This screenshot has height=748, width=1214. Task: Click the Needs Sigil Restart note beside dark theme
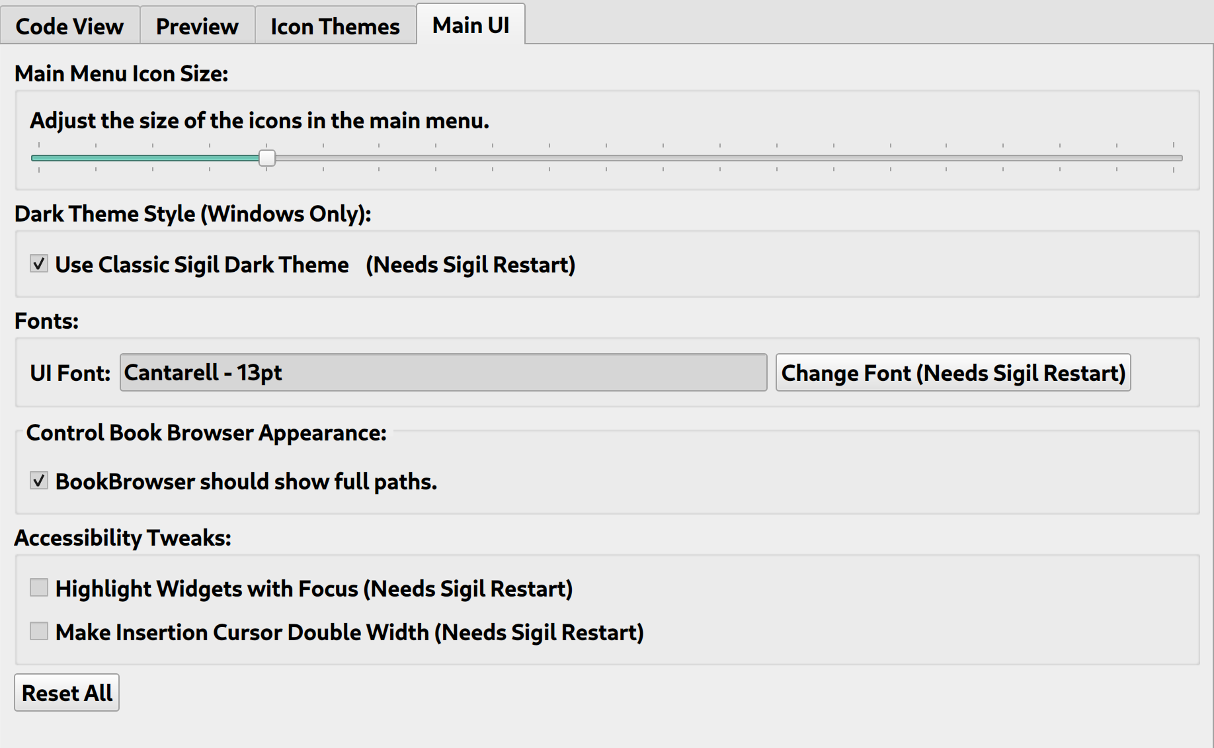(470, 265)
